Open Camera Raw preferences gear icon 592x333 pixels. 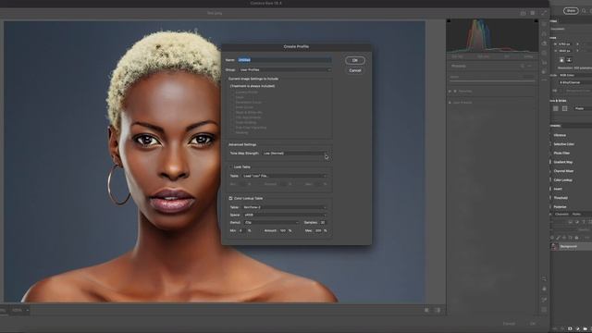533,13
